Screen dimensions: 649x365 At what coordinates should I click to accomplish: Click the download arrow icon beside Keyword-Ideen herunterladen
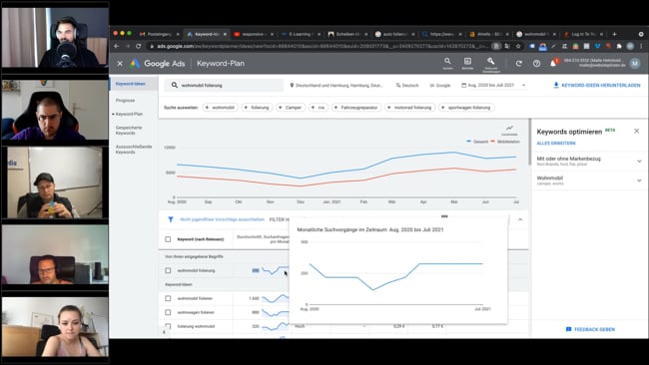[556, 85]
